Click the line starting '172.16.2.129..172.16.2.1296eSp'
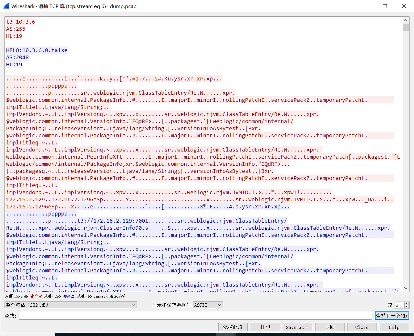 pyautogui.click(x=200, y=199)
